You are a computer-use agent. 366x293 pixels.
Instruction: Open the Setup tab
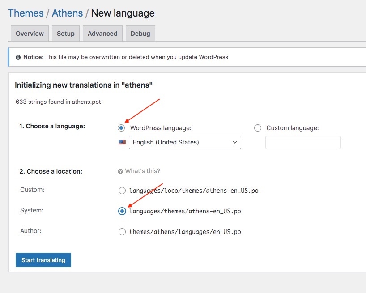click(x=65, y=34)
